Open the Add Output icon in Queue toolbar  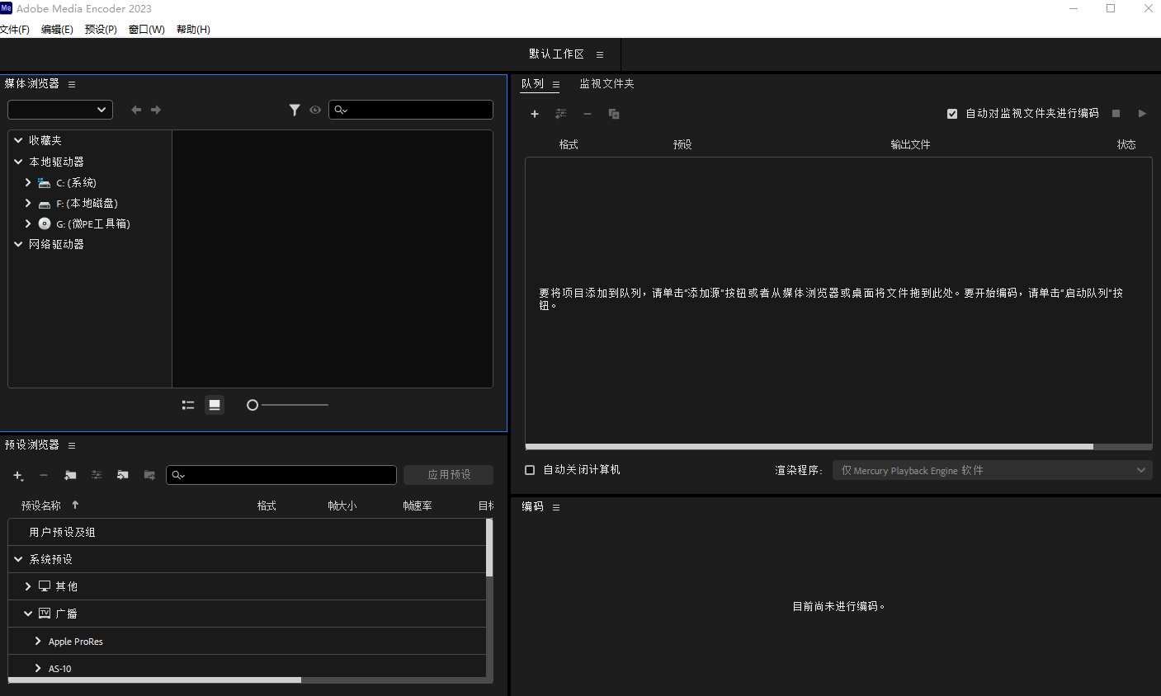(x=561, y=114)
